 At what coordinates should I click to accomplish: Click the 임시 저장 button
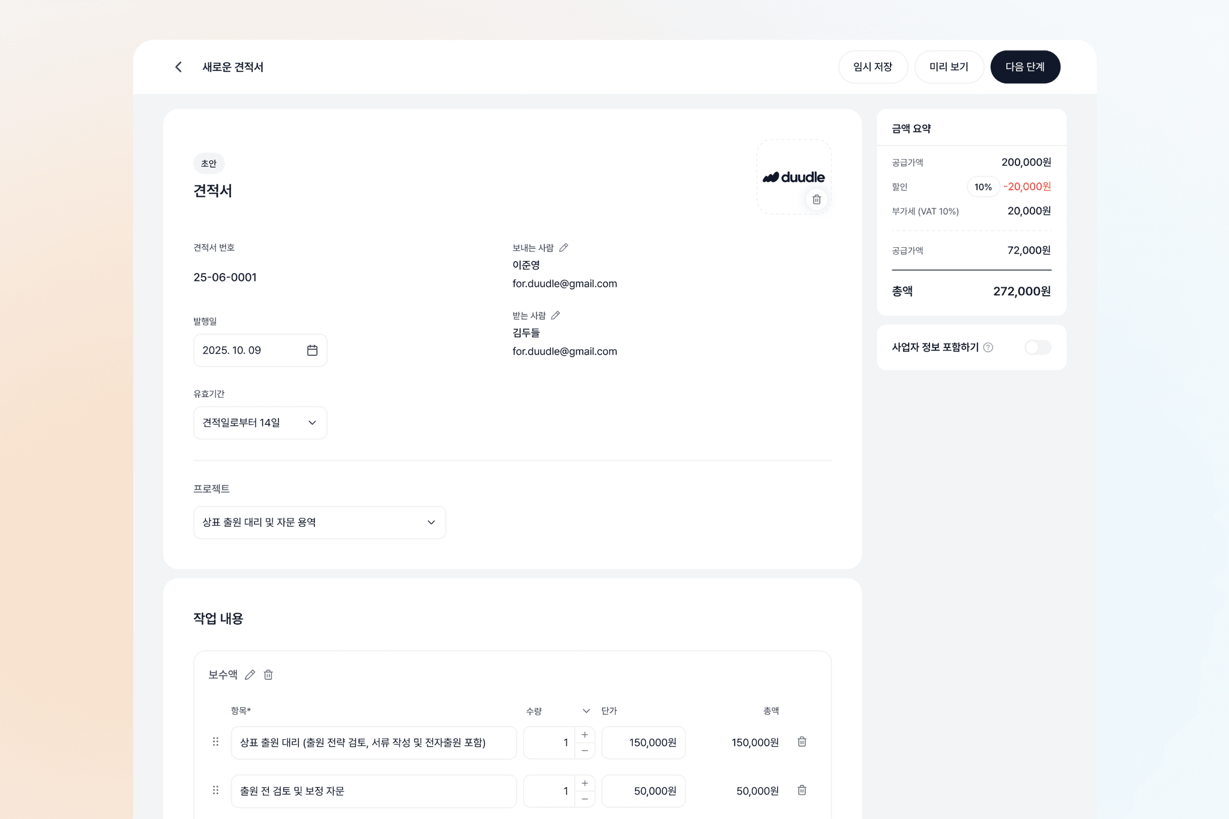click(873, 67)
